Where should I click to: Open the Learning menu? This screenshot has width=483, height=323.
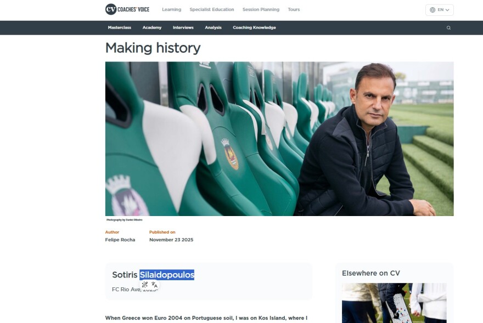point(171,10)
